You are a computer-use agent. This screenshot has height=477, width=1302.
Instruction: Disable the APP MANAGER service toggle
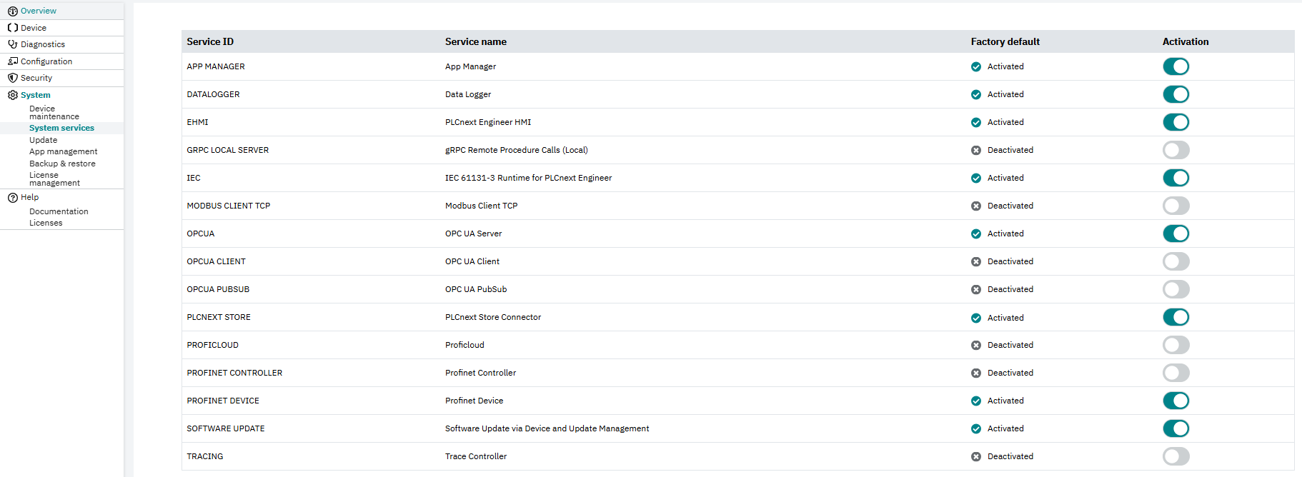1176,66
